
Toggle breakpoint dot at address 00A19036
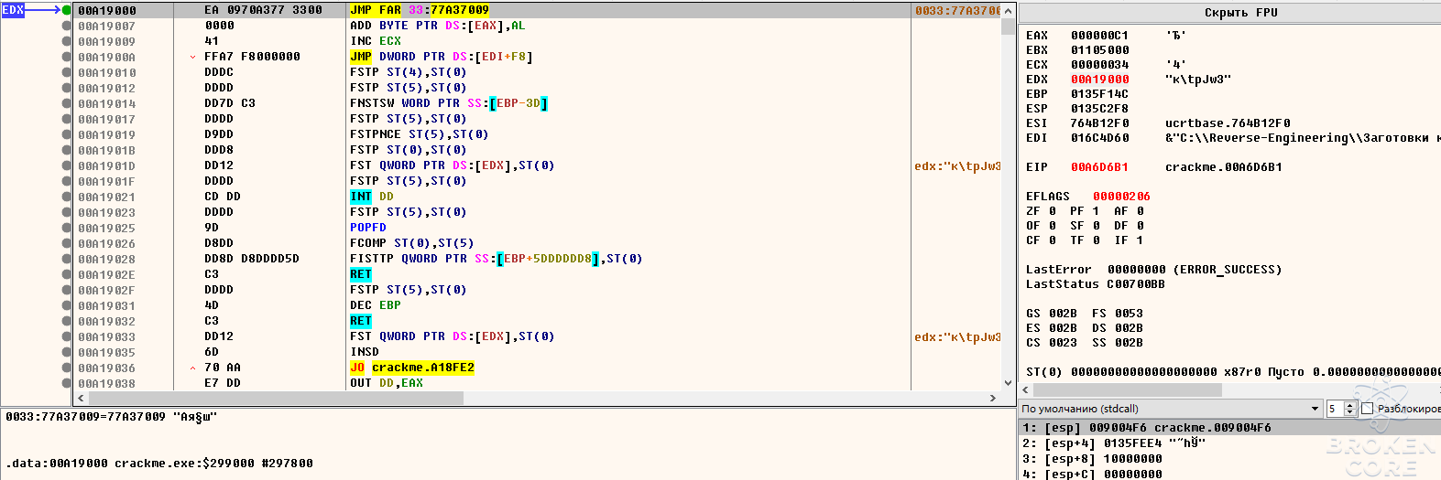(x=66, y=368)
